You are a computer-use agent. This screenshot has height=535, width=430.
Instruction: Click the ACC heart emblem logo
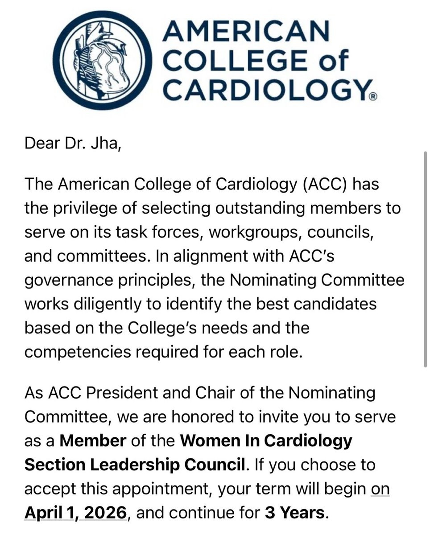(104, 61)
